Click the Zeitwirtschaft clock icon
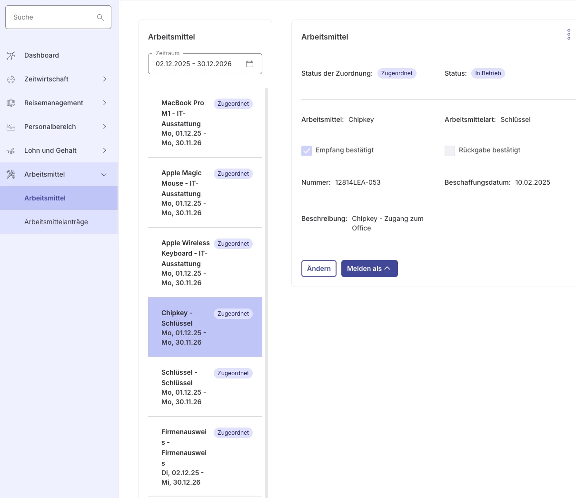 pos(11,79)
